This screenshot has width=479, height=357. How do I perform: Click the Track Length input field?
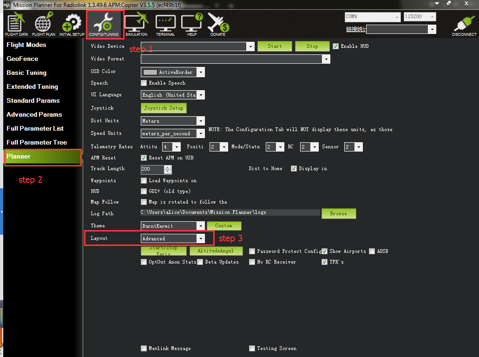pos(152,169)
